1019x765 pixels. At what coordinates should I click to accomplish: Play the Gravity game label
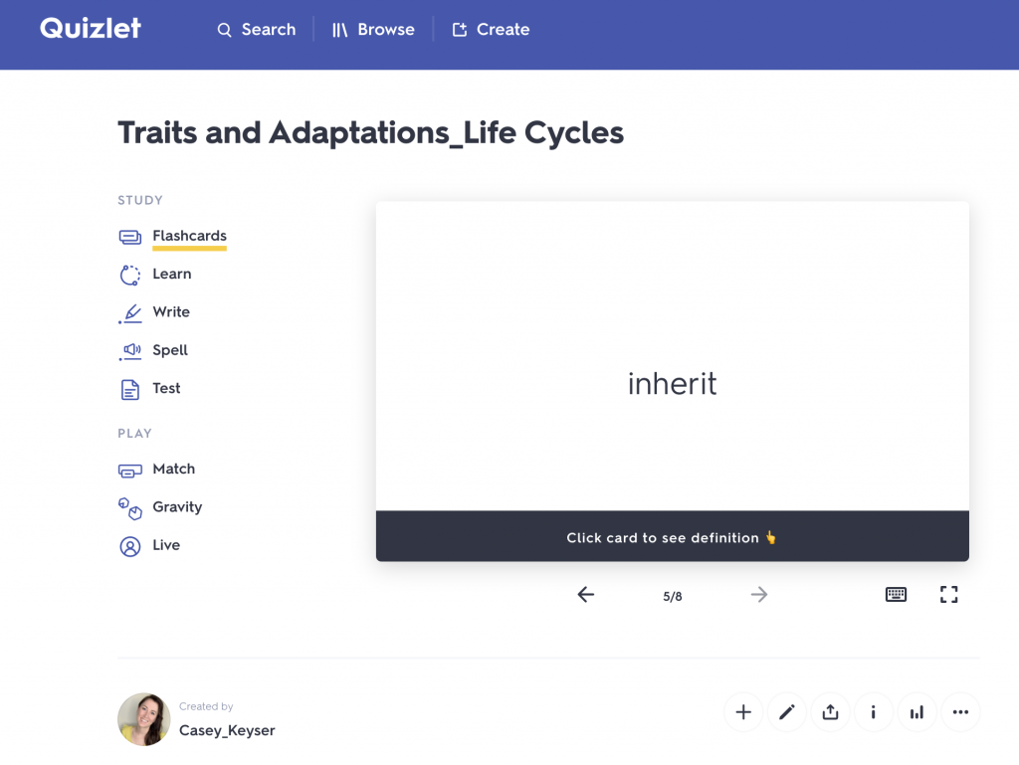coord(177,507)
